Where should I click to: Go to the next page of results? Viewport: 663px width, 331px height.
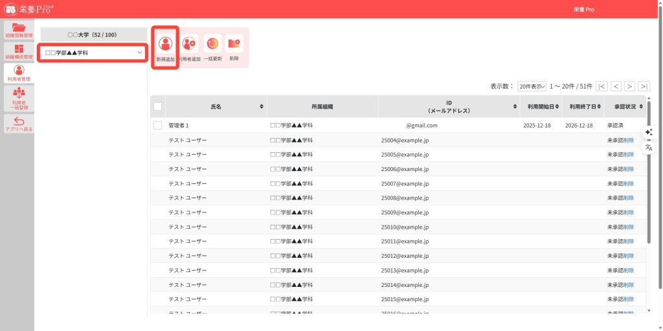(x=629, y=86)
